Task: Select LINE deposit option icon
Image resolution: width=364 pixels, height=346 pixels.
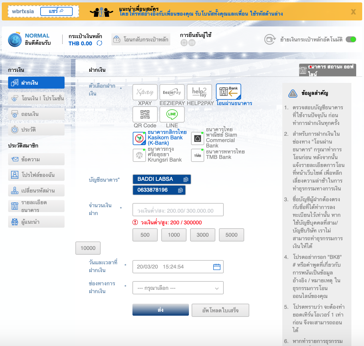Action: pyautogui.click(x=172, y=114)
